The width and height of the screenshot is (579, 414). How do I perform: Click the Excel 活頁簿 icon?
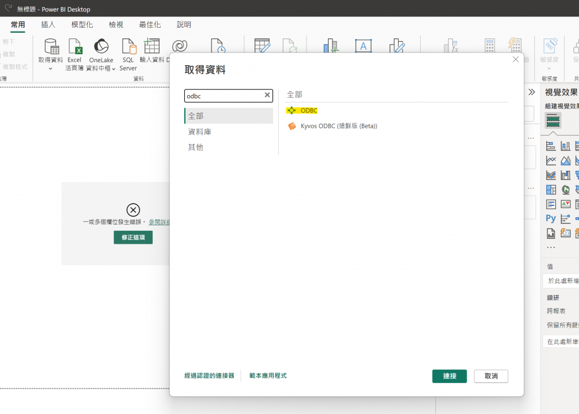(x=75, y=46)
